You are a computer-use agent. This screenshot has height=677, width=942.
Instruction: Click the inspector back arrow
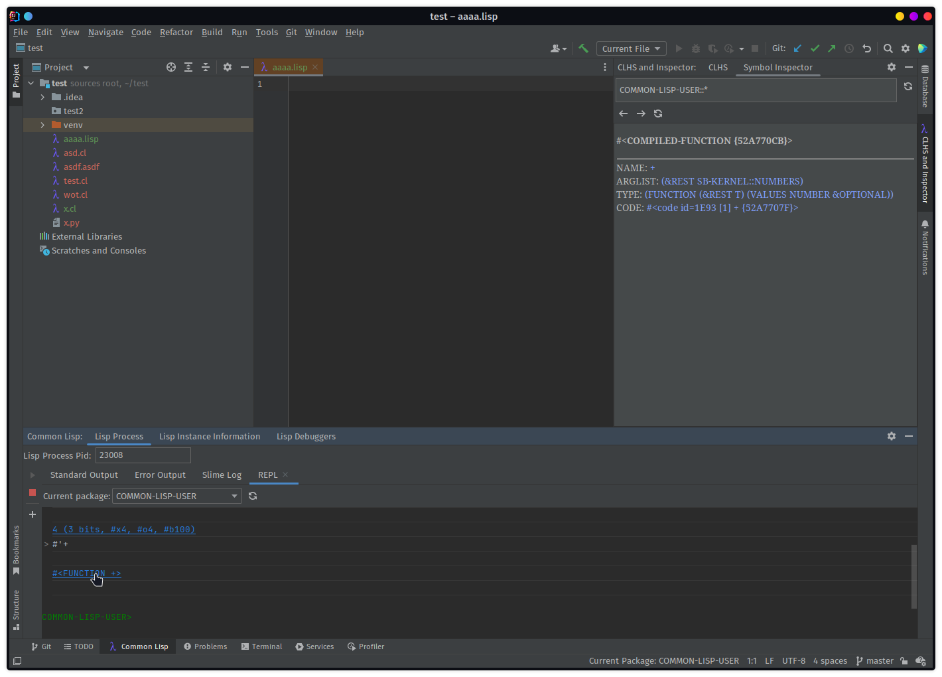[623, 113]
